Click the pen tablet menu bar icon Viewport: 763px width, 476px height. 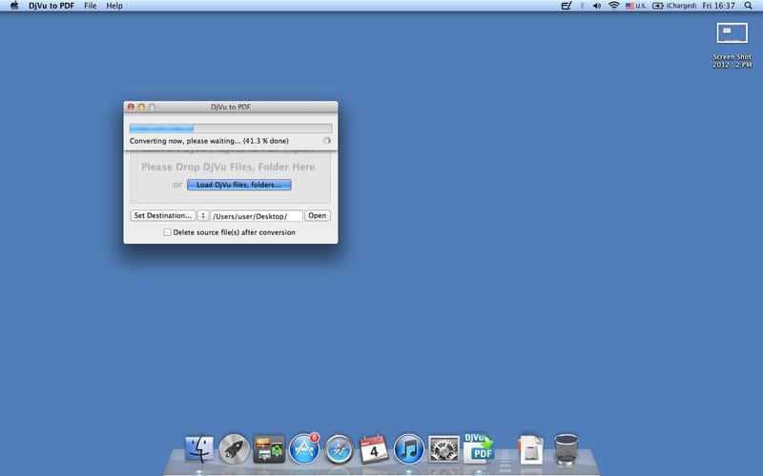pos(567,6)
